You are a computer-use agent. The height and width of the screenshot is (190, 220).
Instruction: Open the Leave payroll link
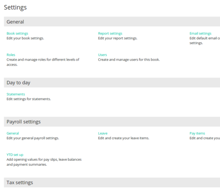(x=103, y=133)
